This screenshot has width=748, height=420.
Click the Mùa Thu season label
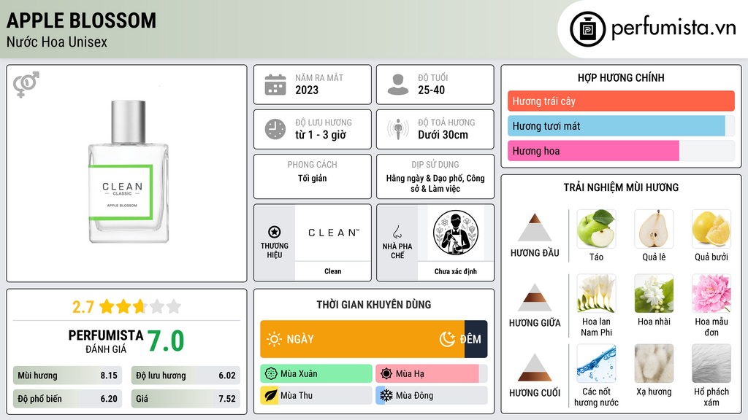click(297, 396)
